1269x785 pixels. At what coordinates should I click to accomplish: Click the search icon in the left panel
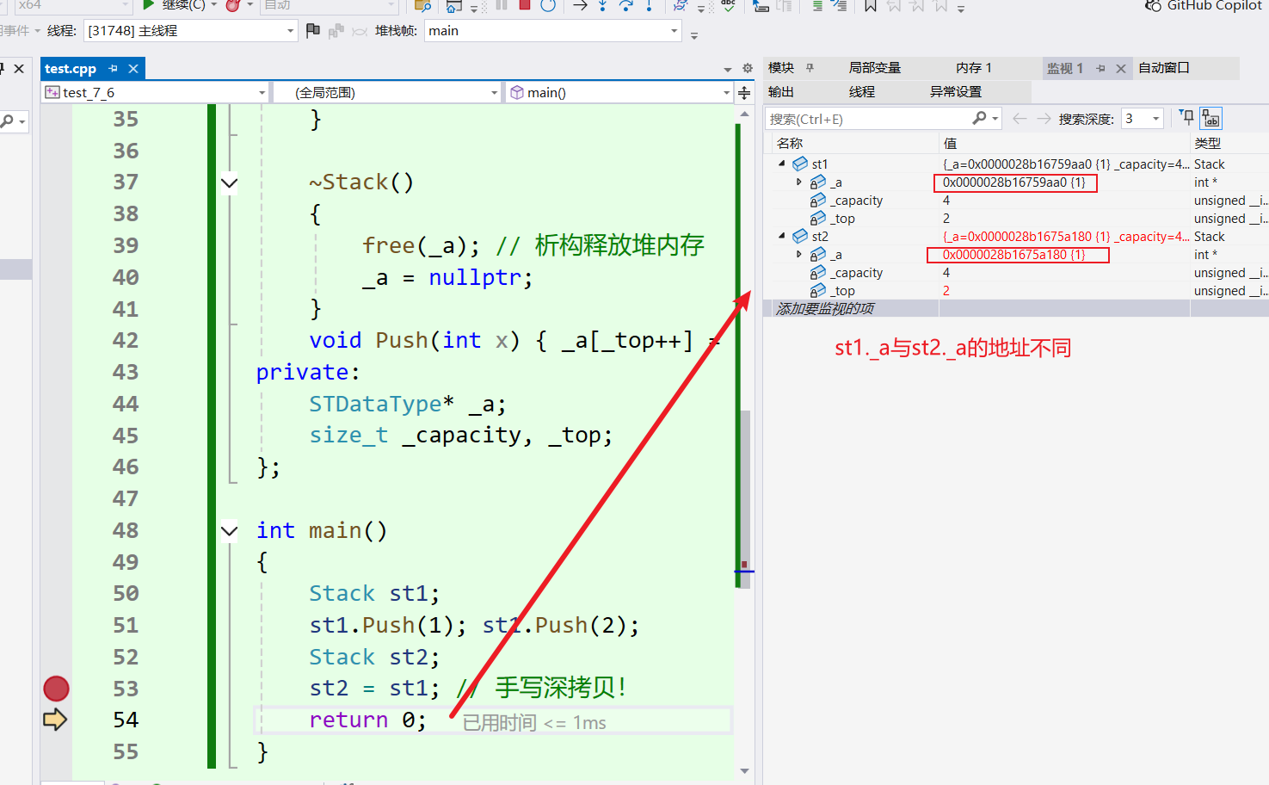(x=8, y=121)
